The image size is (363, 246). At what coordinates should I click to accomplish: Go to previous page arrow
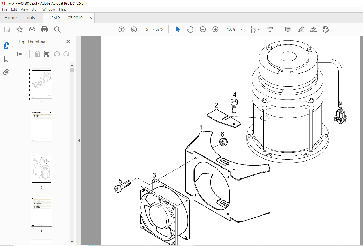point(121,29)
